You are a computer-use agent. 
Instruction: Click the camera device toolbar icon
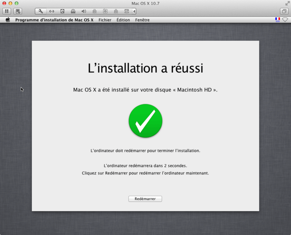pos(105,12)
